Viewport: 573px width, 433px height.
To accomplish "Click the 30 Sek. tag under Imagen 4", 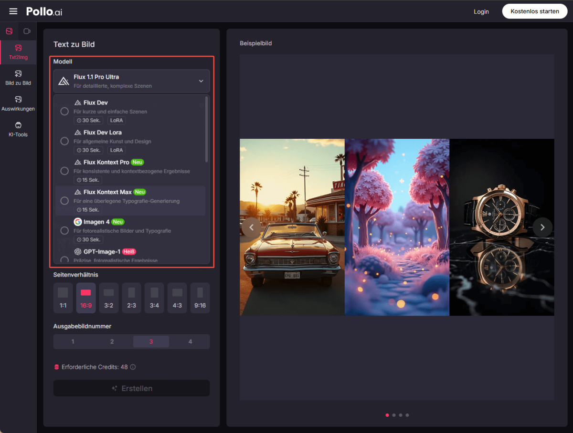I will tap(88, 239).
